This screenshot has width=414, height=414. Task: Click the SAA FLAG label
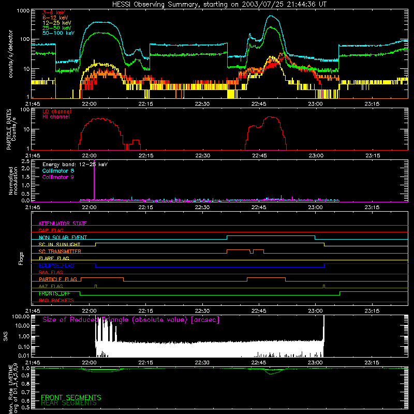click(x=51, y=272)
